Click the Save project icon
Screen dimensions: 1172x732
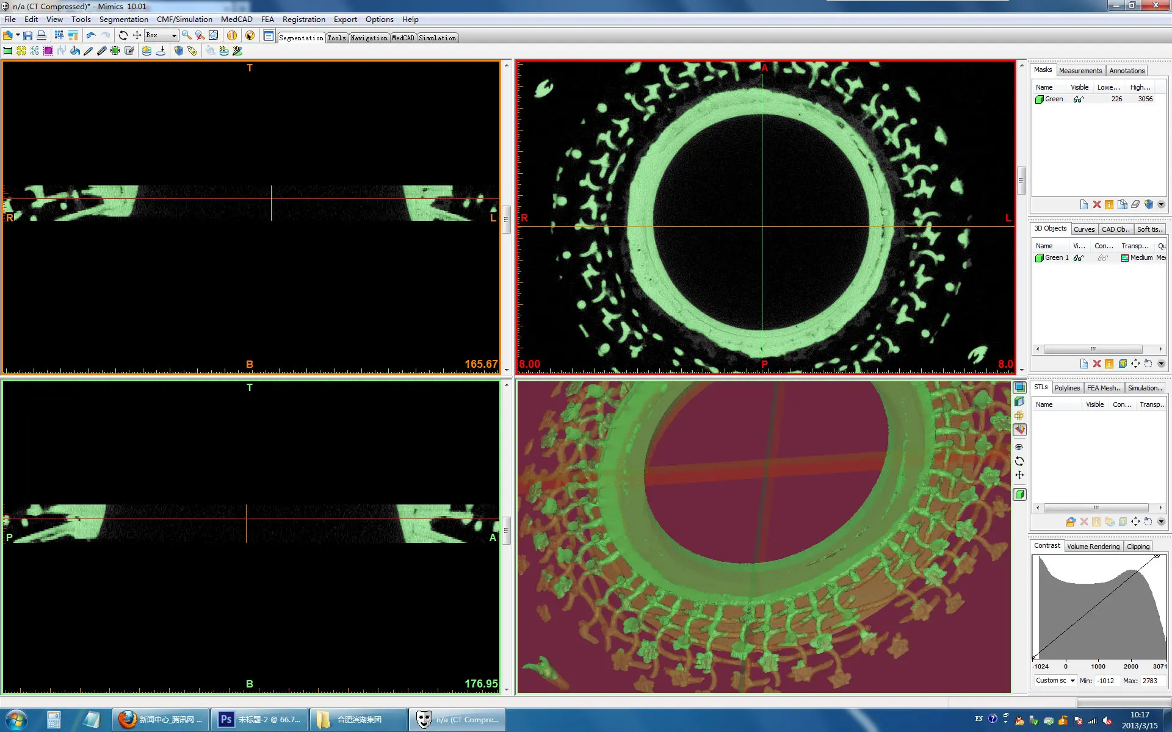27,35
